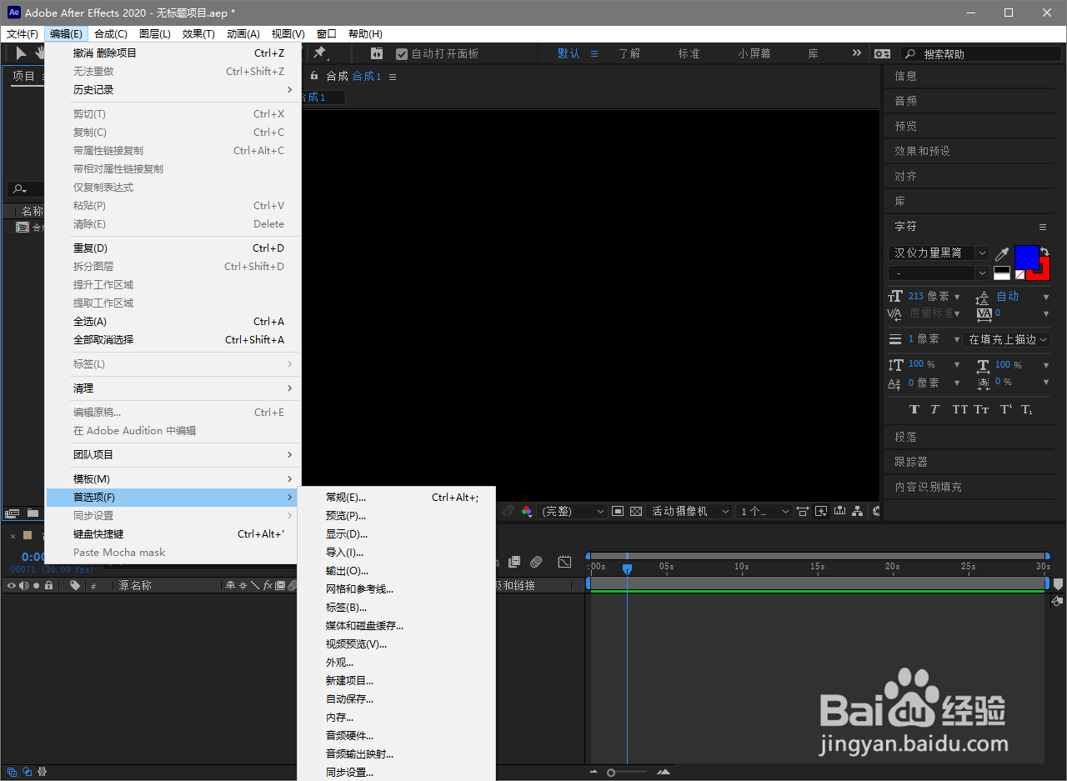
Task: Apply Superscript text style
Action: click(x=1005, y=409)
